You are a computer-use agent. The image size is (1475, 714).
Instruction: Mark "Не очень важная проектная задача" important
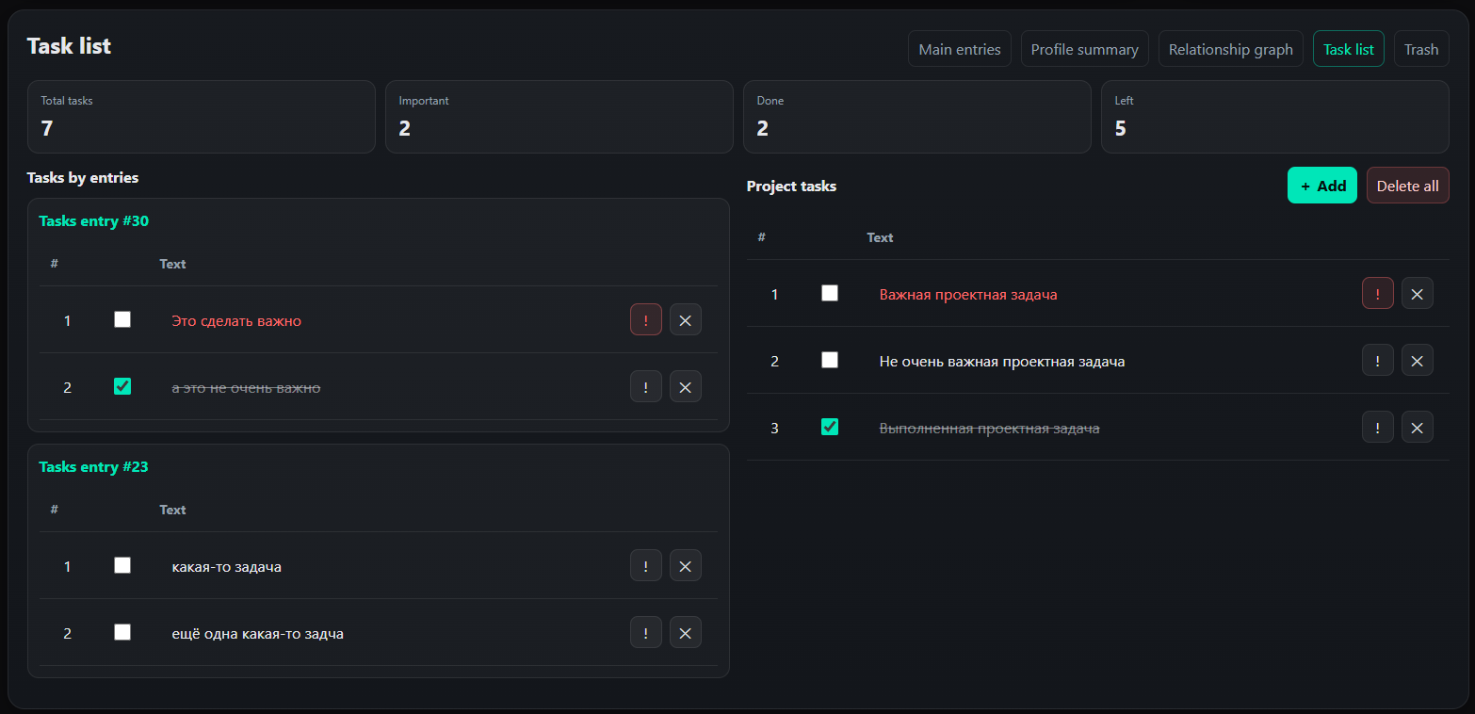coord(1378,361)
